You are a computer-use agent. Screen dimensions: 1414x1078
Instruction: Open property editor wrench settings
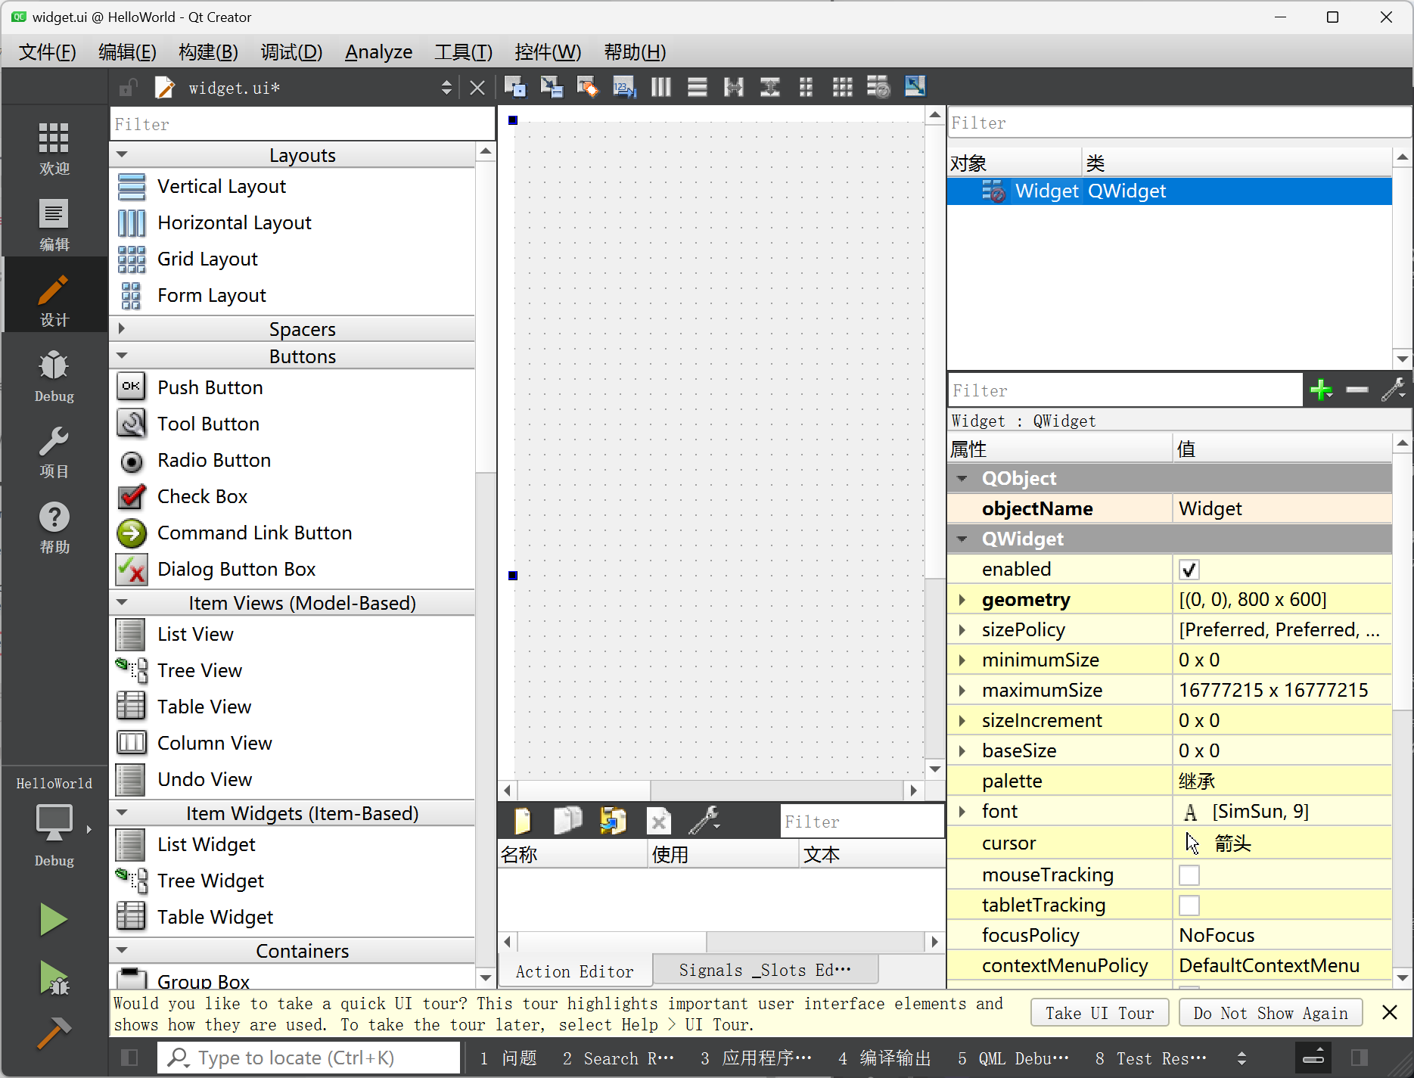pyautogui.click(x=1394, y=390)
